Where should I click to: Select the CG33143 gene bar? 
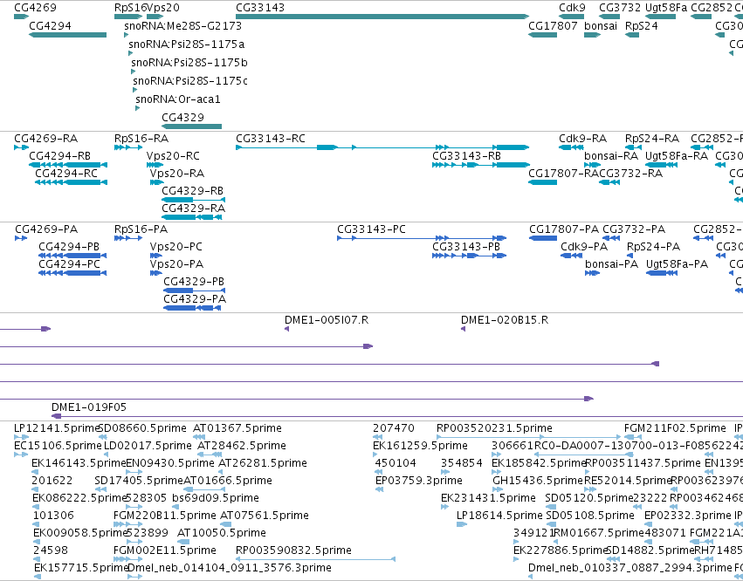[x=382, y=17]
